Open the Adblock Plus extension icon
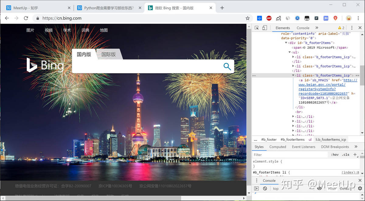The width and height of the screenshot is (365, 201). 269,18
